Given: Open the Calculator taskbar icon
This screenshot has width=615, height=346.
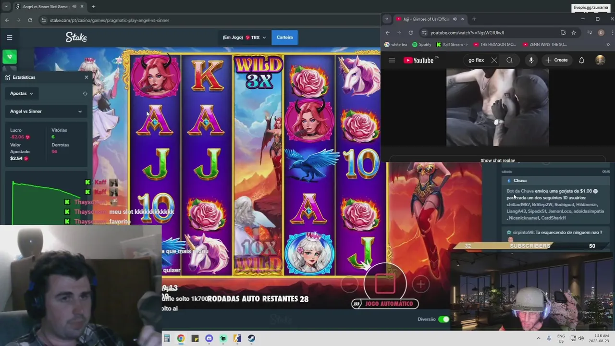Looking at the screenshot, I should click(167, 338).
